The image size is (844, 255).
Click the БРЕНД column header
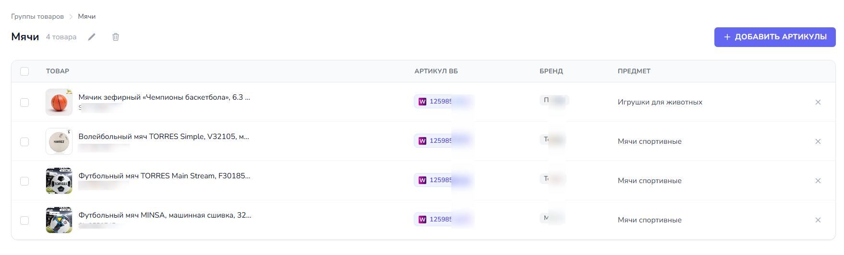pos(551,71)
